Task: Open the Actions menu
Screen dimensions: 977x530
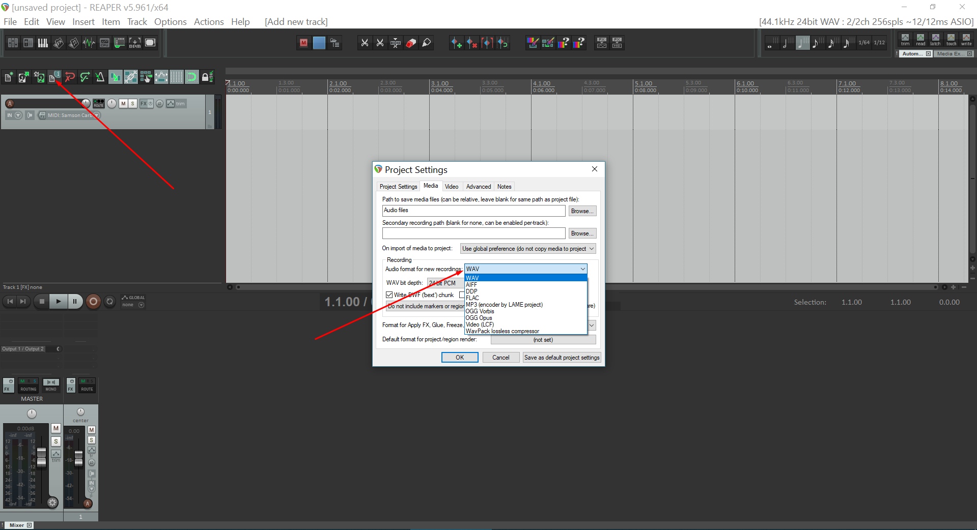Action: 208,22
